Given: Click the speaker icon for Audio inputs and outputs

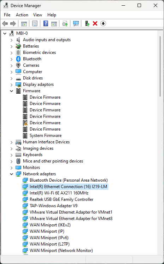Looking at the screenshot, I should coord(18,40).
